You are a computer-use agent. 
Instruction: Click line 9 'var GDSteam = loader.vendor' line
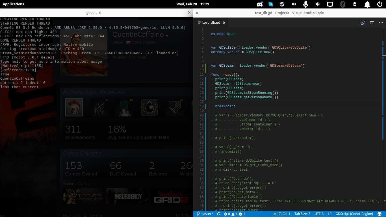pos(258,66)
